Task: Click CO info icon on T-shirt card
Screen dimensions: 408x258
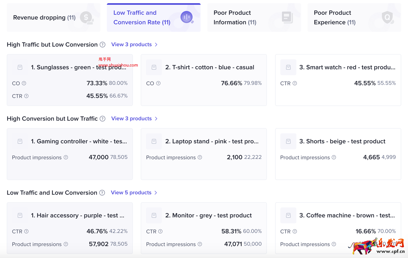Action: coord(158,83)
